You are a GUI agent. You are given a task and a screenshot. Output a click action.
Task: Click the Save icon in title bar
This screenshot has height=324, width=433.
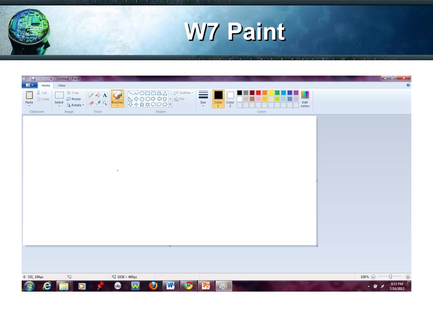pos(33,78)
